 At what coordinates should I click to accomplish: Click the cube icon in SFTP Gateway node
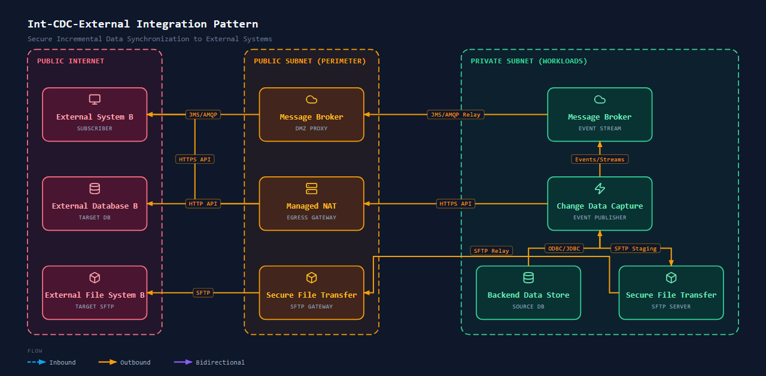click(311, 278)
